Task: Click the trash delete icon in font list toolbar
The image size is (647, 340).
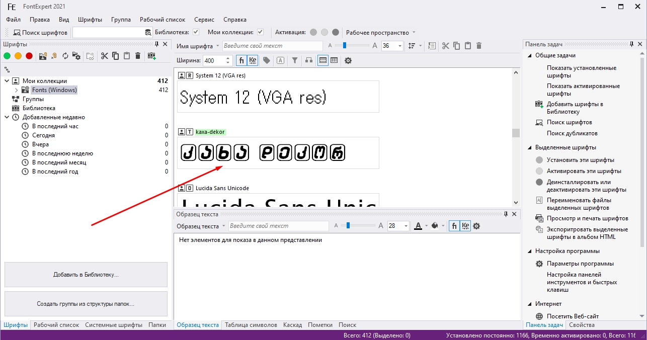Action: (479, 46)
